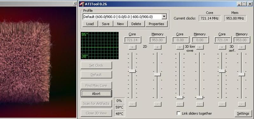Decrease 3D perf Memory with minus button
The image size is (254, 119).
click(242, 104)
